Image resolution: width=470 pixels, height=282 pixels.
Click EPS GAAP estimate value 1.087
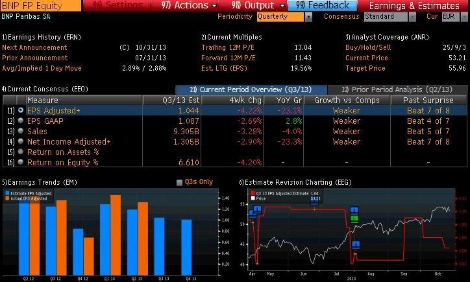(188, 121)
